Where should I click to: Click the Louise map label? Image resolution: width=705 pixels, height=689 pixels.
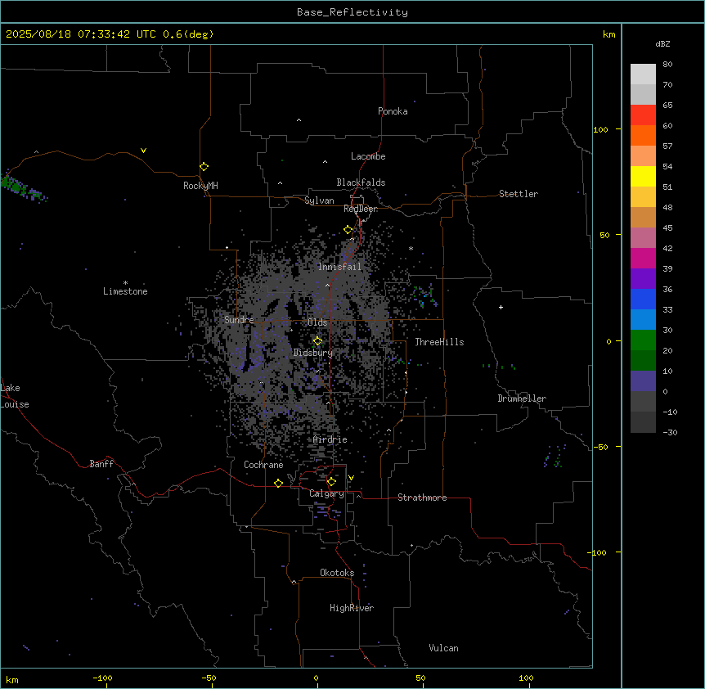point(15,404)
